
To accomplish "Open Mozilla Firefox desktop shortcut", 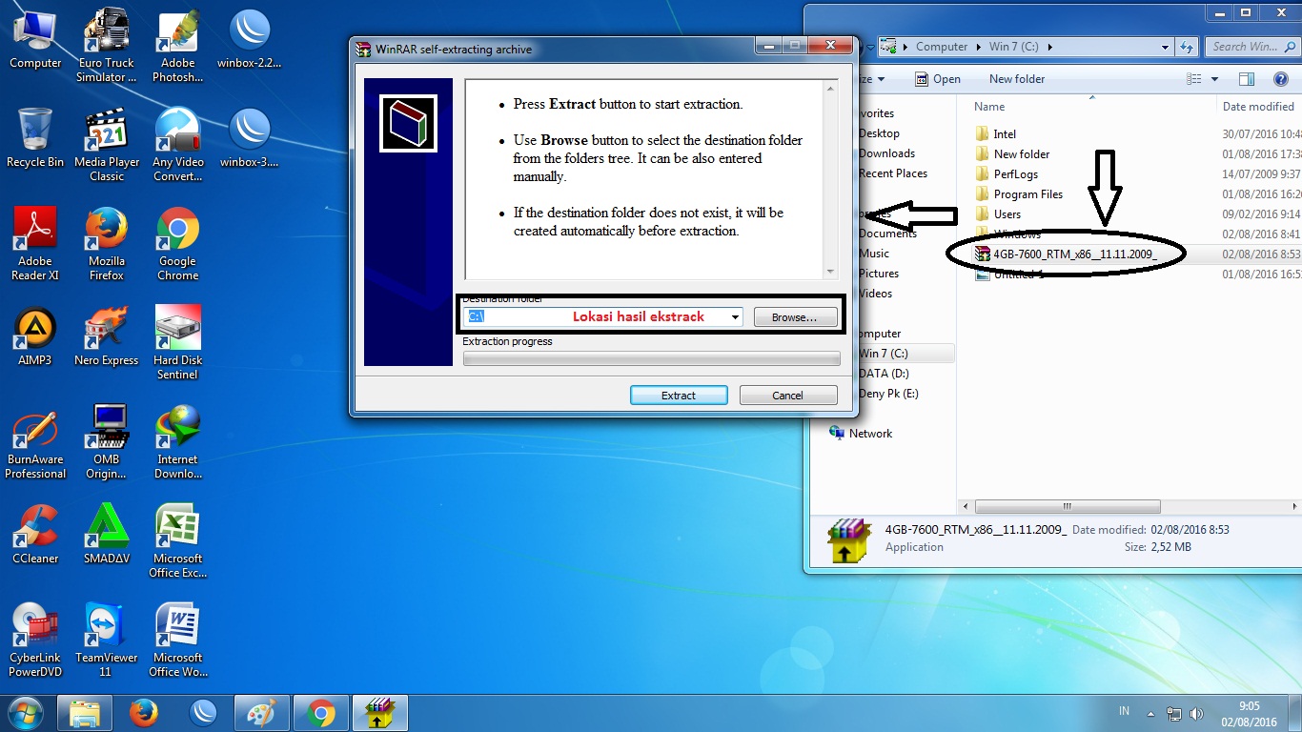I will coord(107,243).
